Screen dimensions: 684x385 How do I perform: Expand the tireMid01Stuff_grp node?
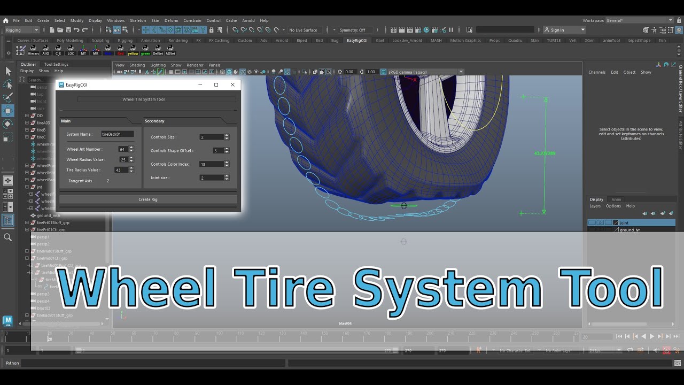click(x=27, y=251)
